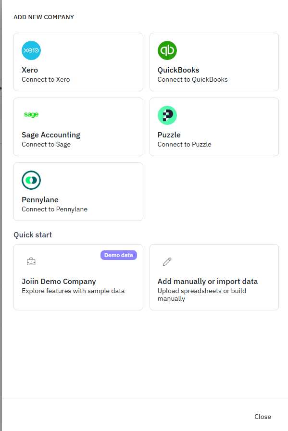This screenshot has height=431, width=288.
Task: Select Upload spreadsheets or build manually text
Action: point(202,295)
